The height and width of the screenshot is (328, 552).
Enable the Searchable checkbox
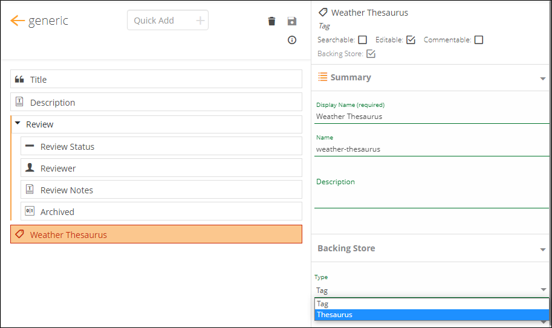coord(363,40)
